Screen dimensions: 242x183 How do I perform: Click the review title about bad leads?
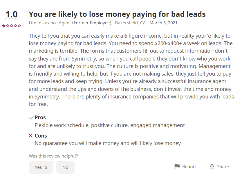(117, 14)
